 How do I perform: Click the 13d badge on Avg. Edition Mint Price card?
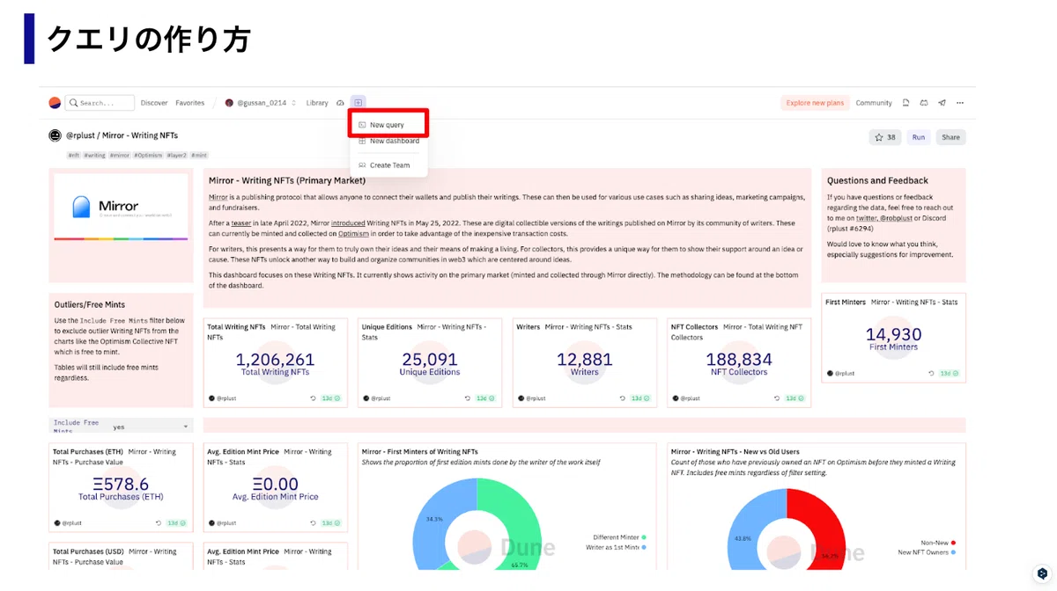[331, 523]
